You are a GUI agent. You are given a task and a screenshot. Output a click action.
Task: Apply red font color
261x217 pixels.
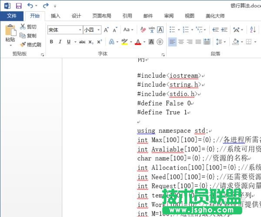coord(138,42)
